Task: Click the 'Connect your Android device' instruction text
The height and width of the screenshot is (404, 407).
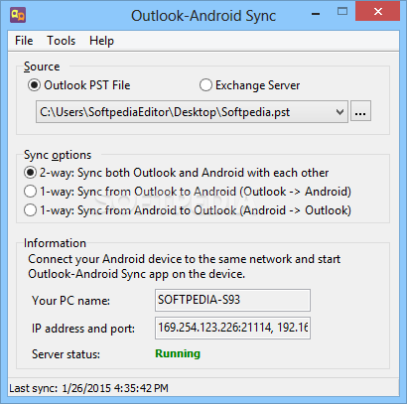Action: 185,266
